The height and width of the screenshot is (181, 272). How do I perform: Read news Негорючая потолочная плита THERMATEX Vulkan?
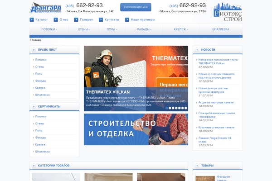click(x=218, y=62)
